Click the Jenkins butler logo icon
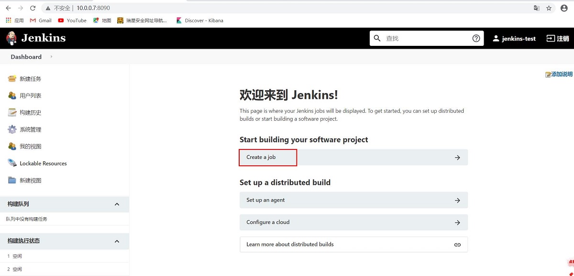Image resolution: width=574 pixels, height=276 pixels. coord(11,38)
